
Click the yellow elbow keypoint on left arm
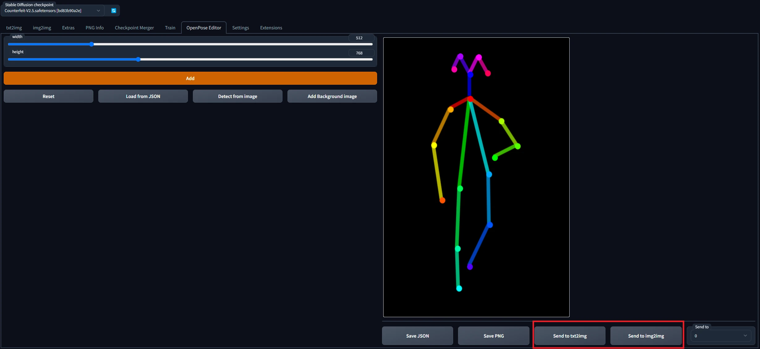click(434, 145)
